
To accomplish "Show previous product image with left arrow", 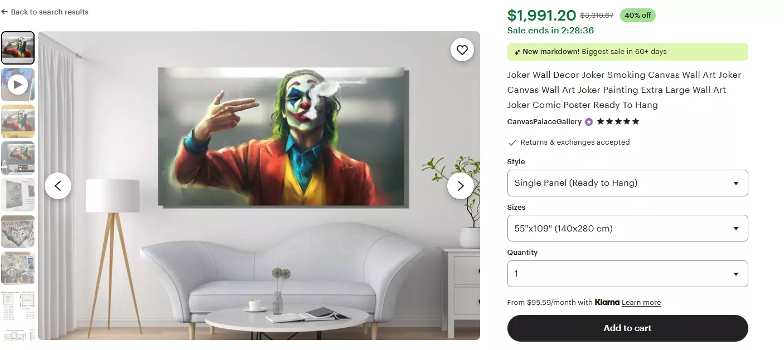I will tap(58, 186).
